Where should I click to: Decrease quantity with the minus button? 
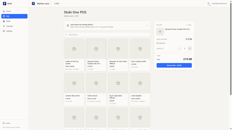[179, 49]
